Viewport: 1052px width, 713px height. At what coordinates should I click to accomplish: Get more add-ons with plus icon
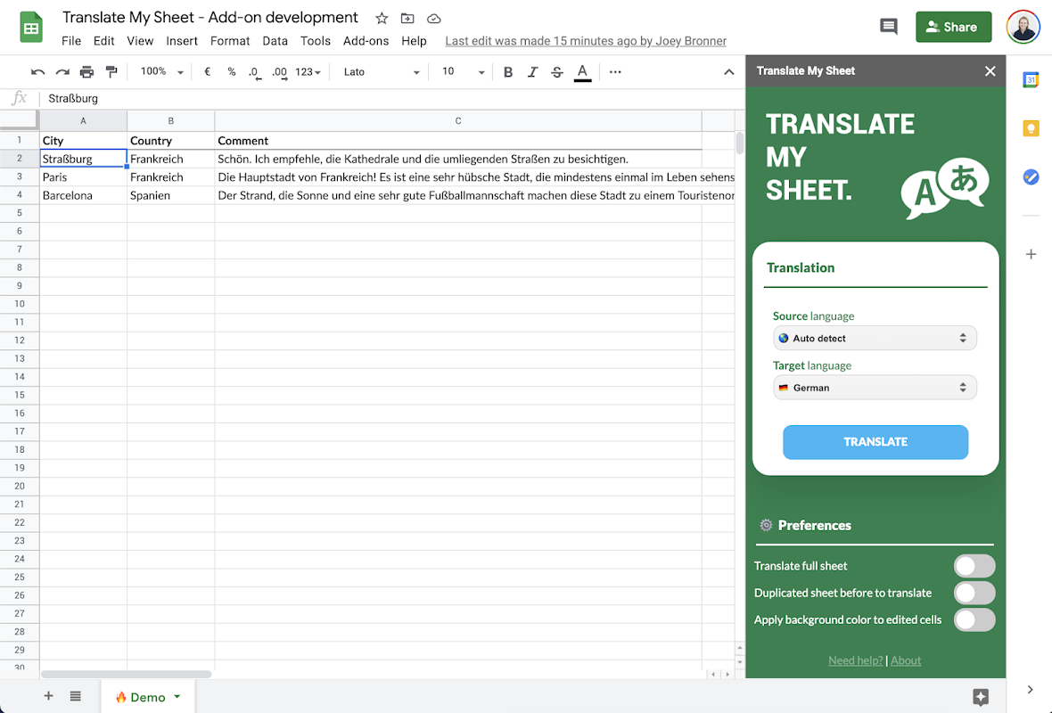pyautogui.click(x=1031, y=254)
